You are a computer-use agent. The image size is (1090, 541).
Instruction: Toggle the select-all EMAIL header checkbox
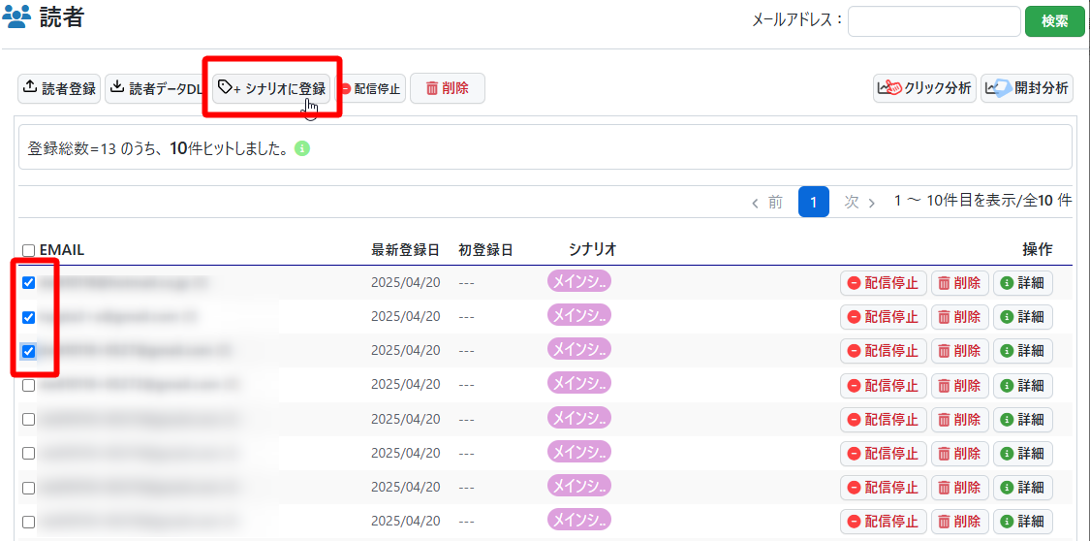click(28, 250)
